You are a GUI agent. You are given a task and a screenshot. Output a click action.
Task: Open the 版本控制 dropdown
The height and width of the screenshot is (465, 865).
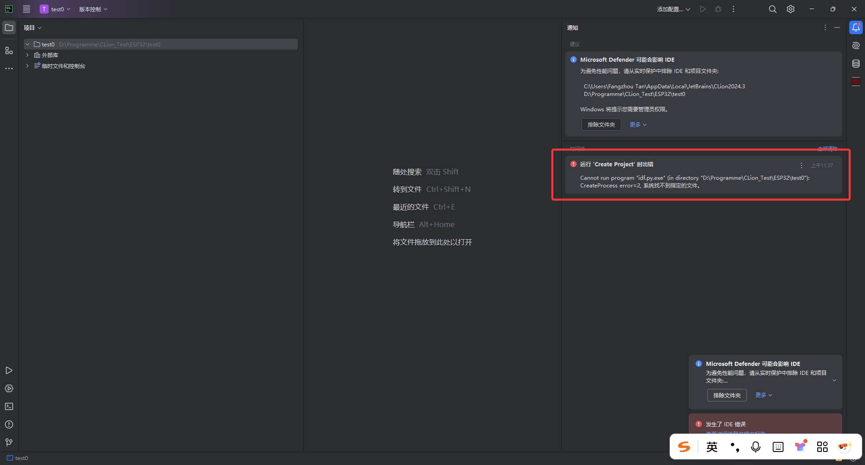(x=93, y=9)
